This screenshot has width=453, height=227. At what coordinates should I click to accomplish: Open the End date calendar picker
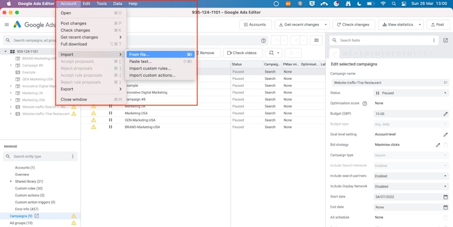pos(445,207)
